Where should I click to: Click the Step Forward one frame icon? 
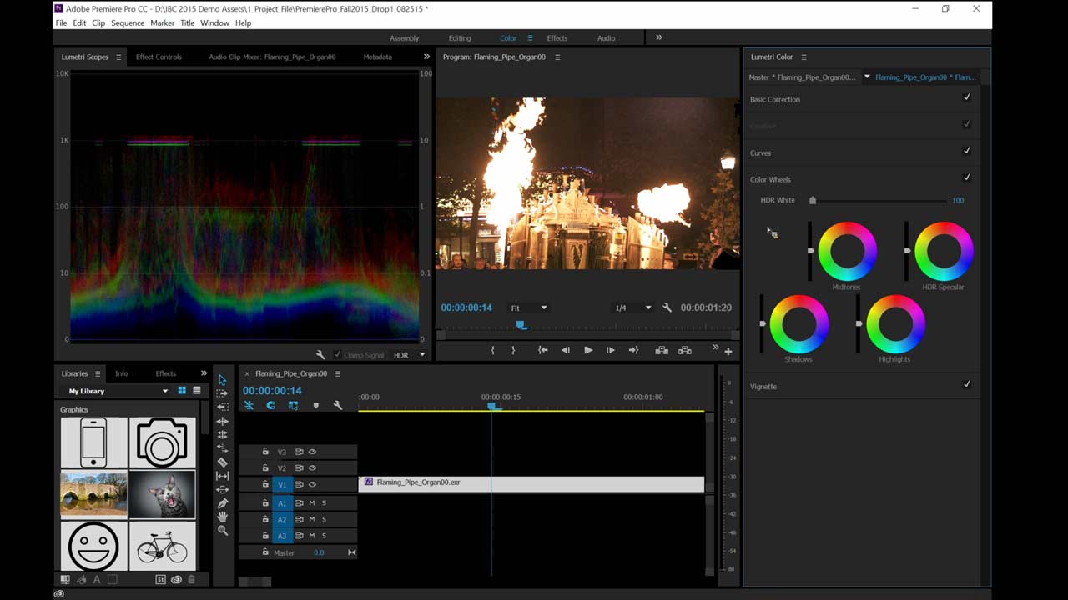tap(610, 351)
